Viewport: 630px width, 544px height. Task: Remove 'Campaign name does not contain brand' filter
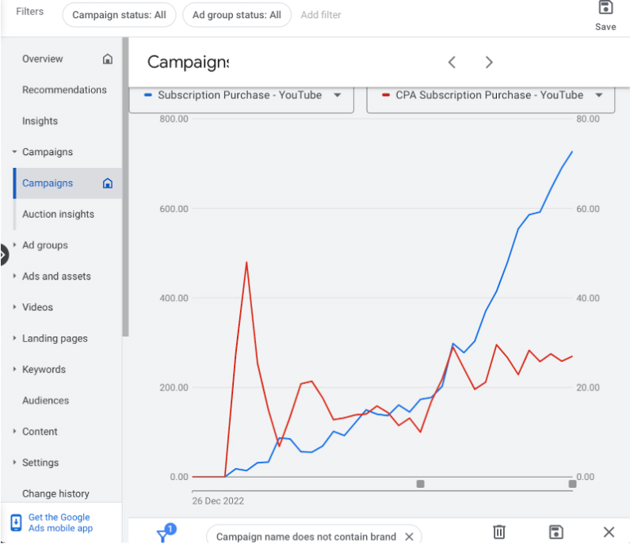[x=409, y=537]
